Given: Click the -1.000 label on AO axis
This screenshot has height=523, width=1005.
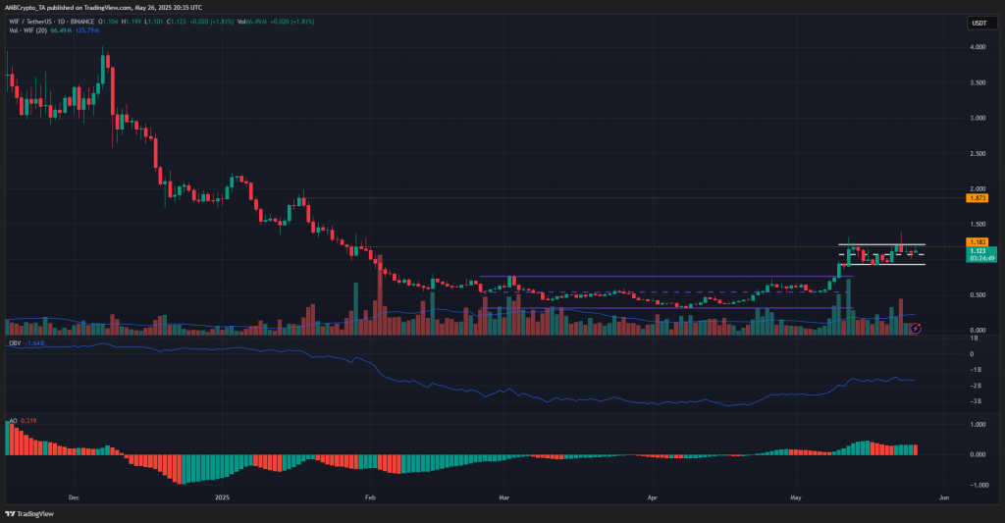Looking at the screenshot, I should 978,485.
